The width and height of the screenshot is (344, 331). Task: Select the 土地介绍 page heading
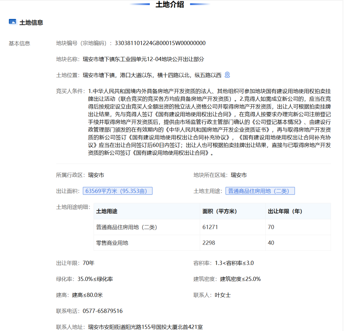tap(169, 4)
